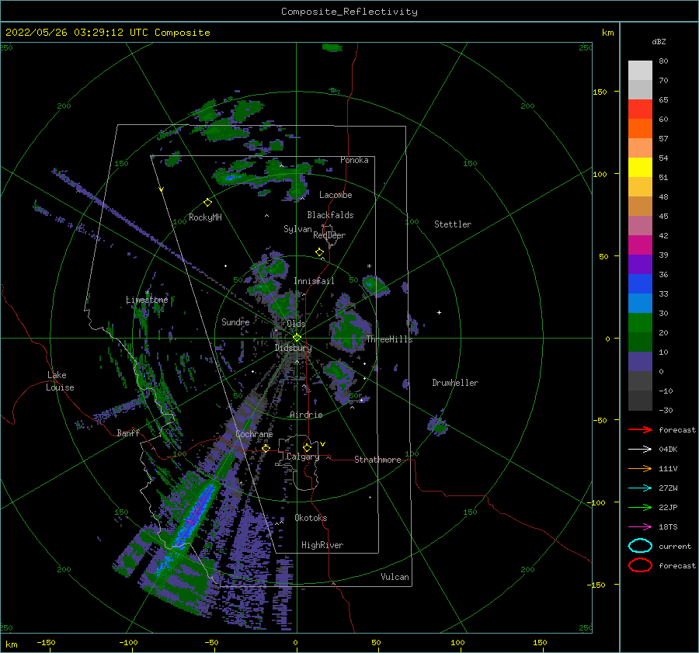
Task: Select the 39 dBZ magenta color swatch
Action: (x=640, y=245)
